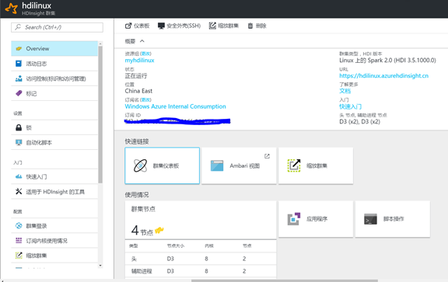Click sidebar scrollbar down arrow

click(100, 266)
